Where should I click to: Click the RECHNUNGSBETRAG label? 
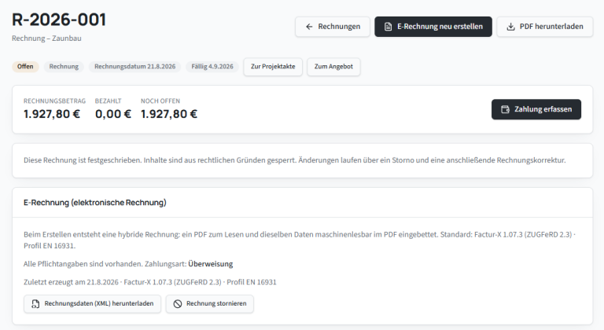[x=55, y=101]
